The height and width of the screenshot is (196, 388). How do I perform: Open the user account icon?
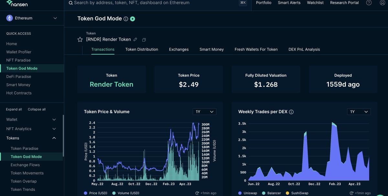pyautogui.click(x=383, y=3)
